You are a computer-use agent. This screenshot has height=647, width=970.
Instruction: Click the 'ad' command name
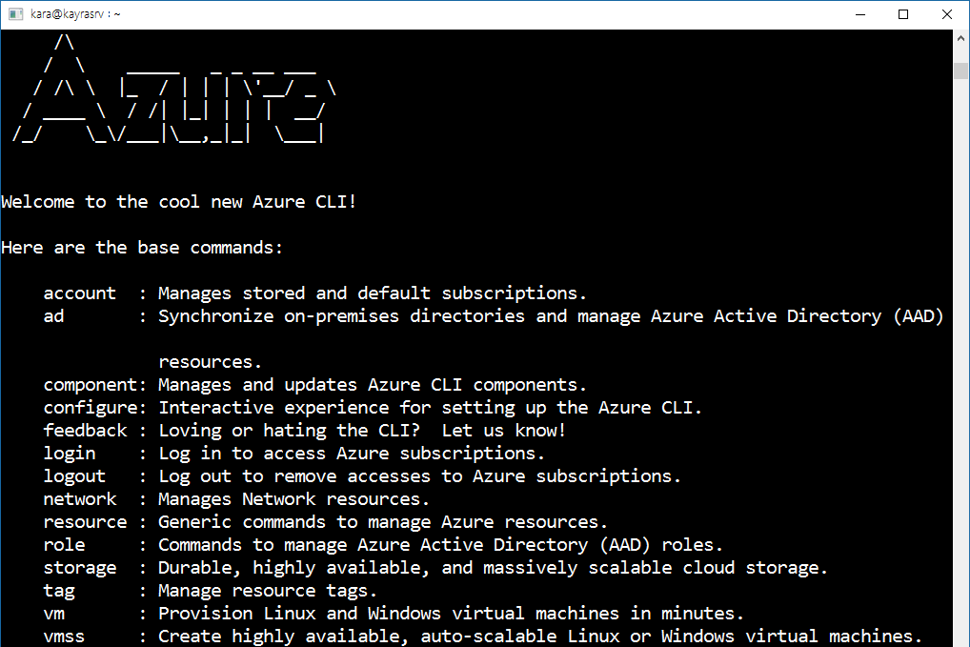(53, 316)
